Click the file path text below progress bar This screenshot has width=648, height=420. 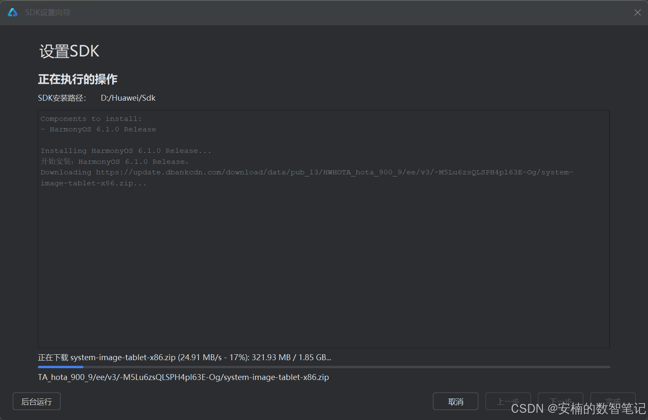pos(183,377)
